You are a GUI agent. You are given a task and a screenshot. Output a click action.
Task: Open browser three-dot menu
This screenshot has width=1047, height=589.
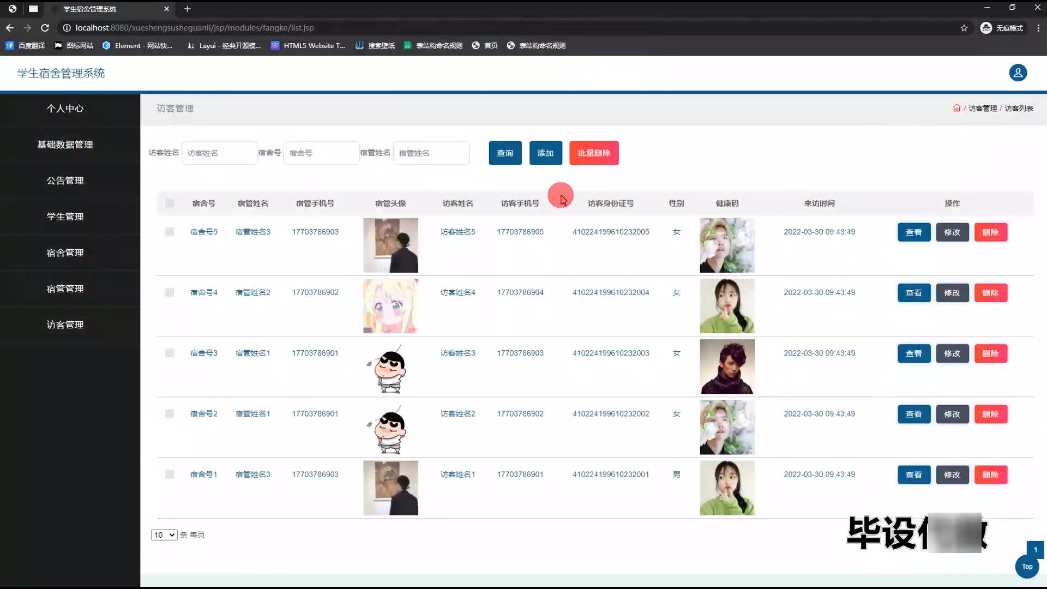(1038, 28)
